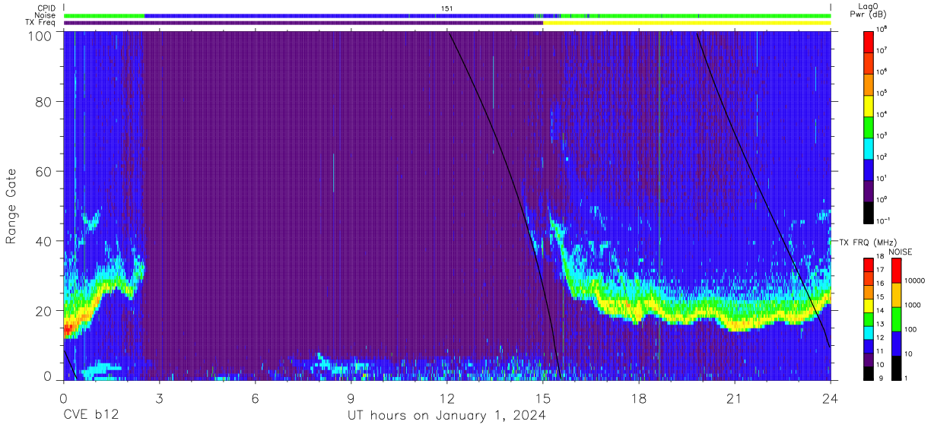The height and width of the screenshot is (431, 934).
Task: Pick the green segment of the NOISE colorbar
Action: coord(897,318)
